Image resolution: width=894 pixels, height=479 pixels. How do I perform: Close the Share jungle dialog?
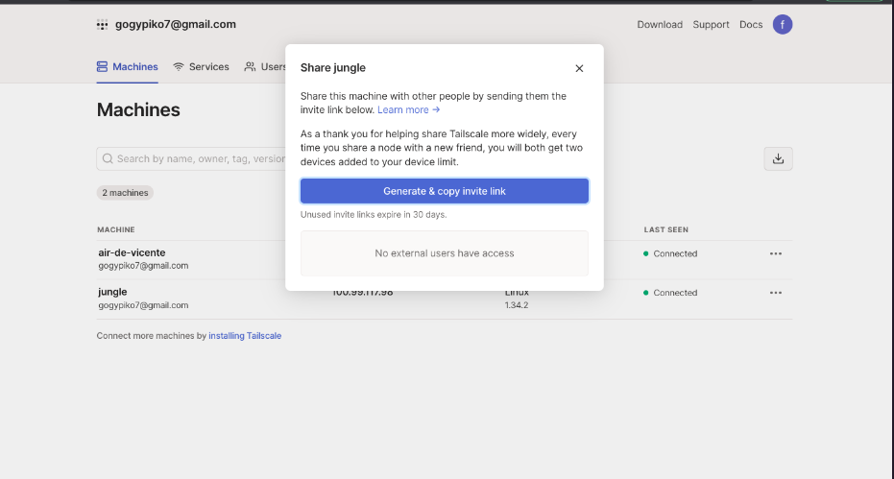(579, 68)
